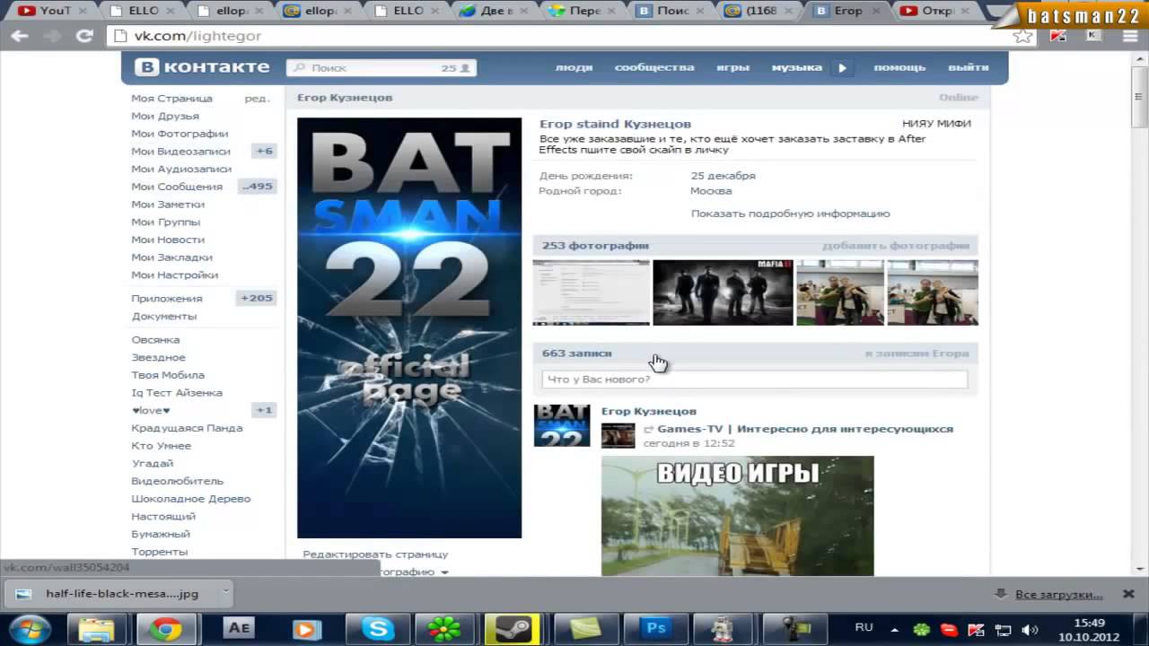Click the RU language indicator
The width and height of the screenshot is (1149, 646).
coord(864,628)
